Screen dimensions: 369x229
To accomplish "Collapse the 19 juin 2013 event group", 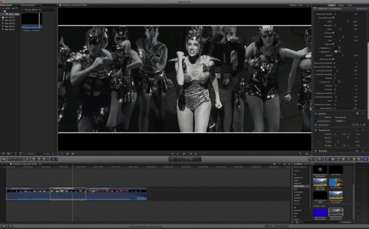I will (x=22, y=10).
